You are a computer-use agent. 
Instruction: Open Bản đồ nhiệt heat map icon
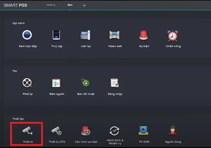pos(86,83)
